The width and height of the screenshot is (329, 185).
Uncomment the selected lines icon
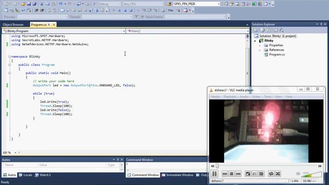point(55,10)
